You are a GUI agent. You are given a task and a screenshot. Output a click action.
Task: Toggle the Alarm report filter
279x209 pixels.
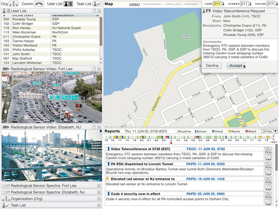[x=234, y=131]
